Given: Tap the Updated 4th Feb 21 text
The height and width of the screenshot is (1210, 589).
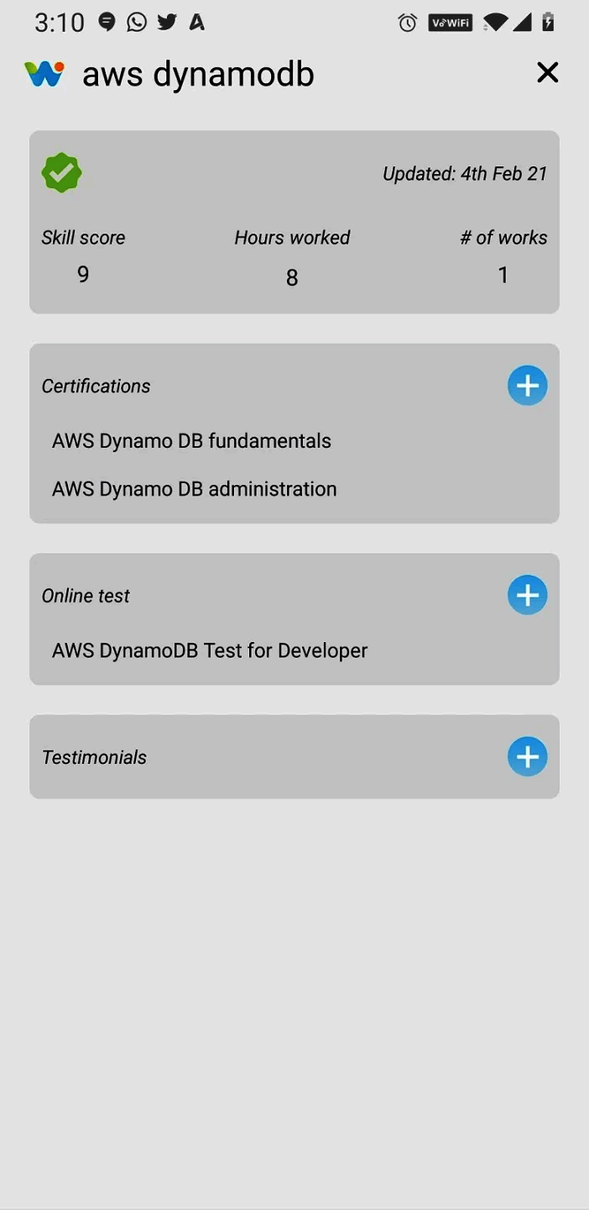Looking at the screenshot, I should click(x=464, y=173).
